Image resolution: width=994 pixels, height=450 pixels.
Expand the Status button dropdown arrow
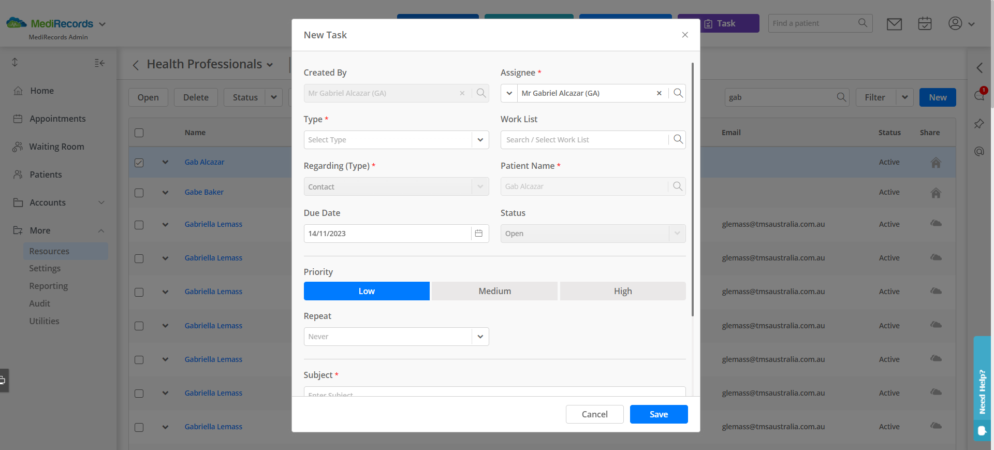(x=274, y=97)
